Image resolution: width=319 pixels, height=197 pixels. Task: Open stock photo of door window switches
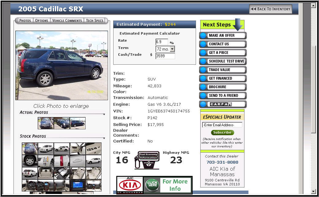tap(94, 149)
